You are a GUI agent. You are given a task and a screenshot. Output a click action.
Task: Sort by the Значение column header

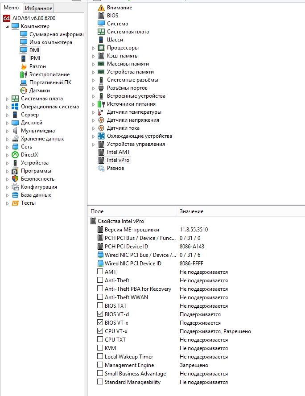pos(241,211)
